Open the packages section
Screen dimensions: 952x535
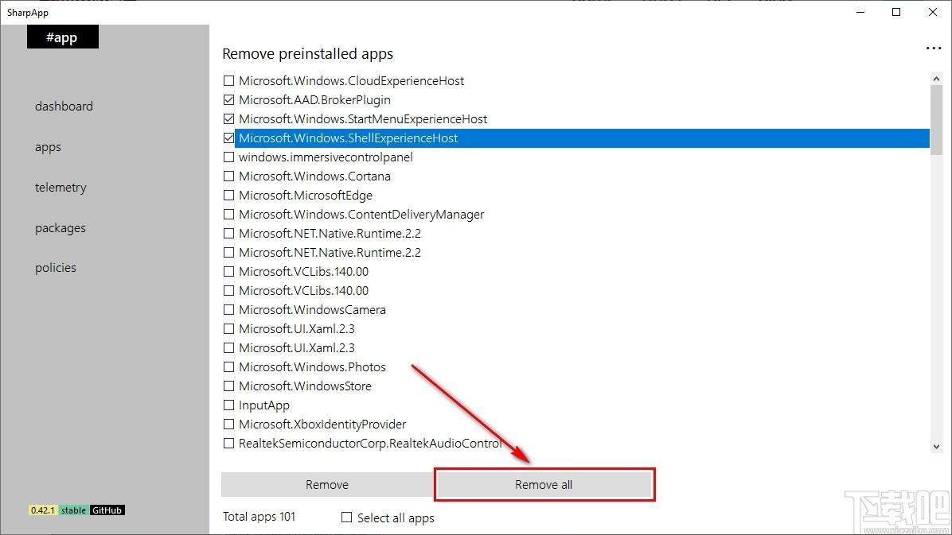[x=60, y=228]
